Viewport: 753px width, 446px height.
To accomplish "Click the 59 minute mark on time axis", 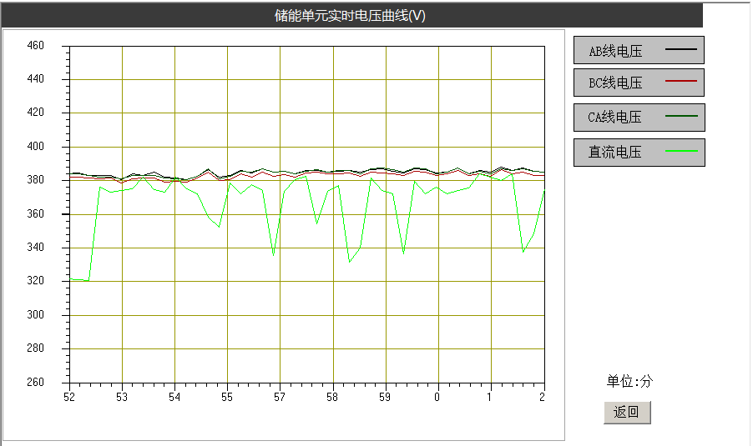I will (x=385, y=398).
